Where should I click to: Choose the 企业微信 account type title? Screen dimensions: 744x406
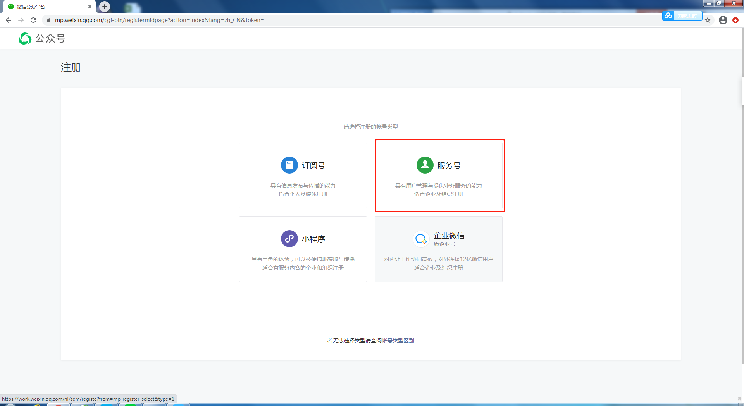(x=449, y=235)
